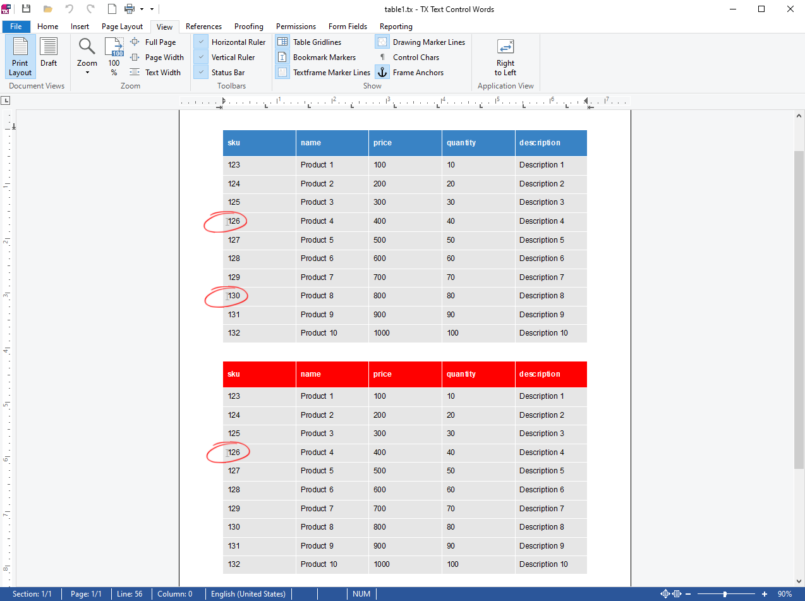Toggle Drawing Marker Lines display
The image size is (805, 601).
[421, 42]
